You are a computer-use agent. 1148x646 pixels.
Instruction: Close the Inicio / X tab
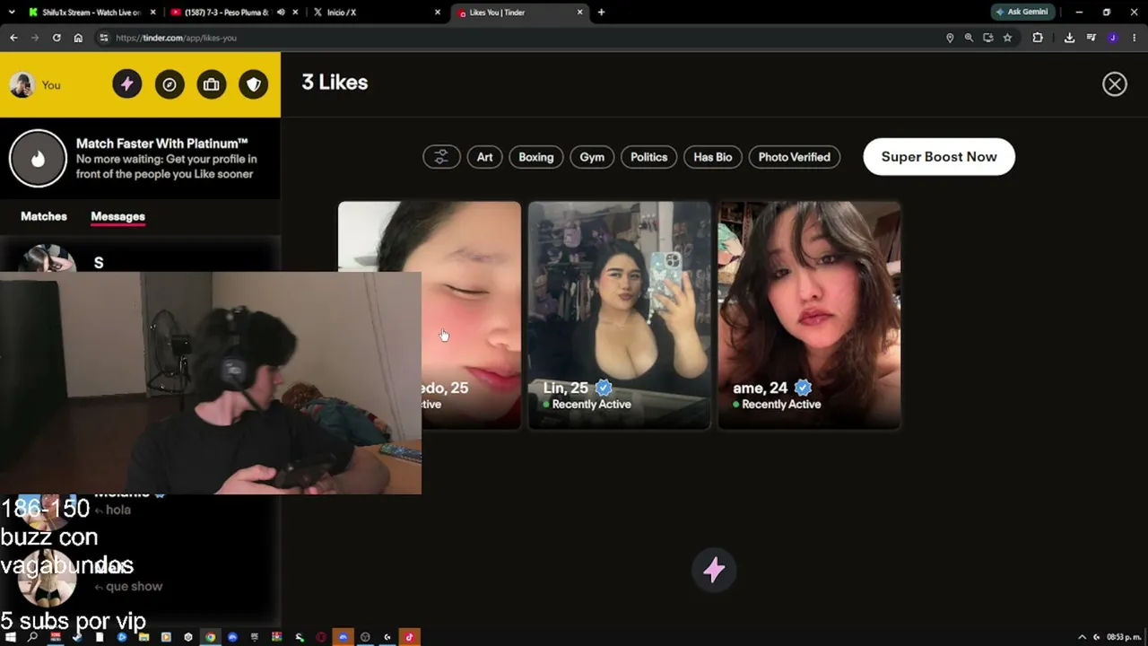coord(438,13)
